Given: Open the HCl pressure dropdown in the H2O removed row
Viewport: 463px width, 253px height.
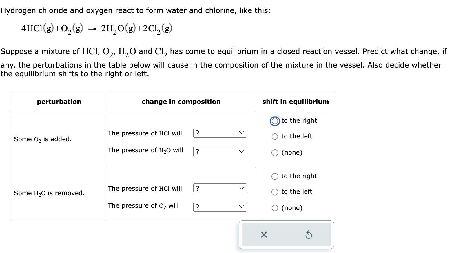Looking at the screenshot, I should (x=219, y=188).
